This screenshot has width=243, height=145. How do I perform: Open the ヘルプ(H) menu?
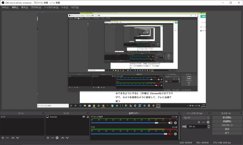(x=75, y=7)
